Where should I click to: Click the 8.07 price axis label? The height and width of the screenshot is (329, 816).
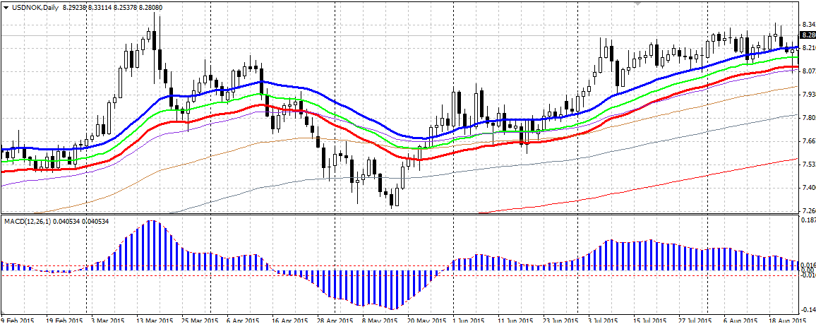tap(808, 71)
